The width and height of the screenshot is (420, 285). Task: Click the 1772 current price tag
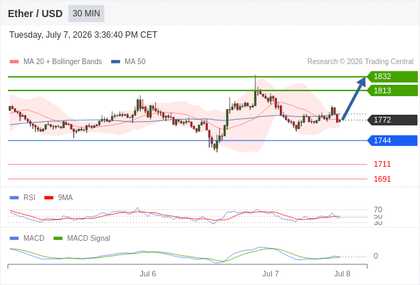tap(392, 120)
